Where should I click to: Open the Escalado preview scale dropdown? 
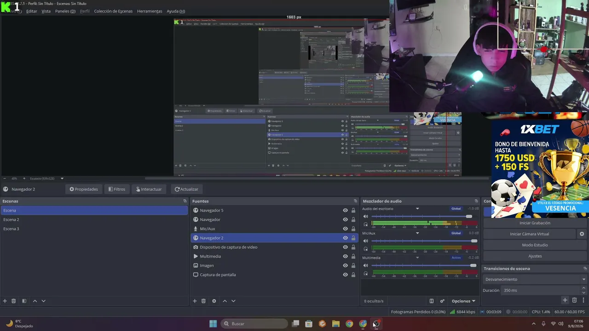tap(46, 178)
